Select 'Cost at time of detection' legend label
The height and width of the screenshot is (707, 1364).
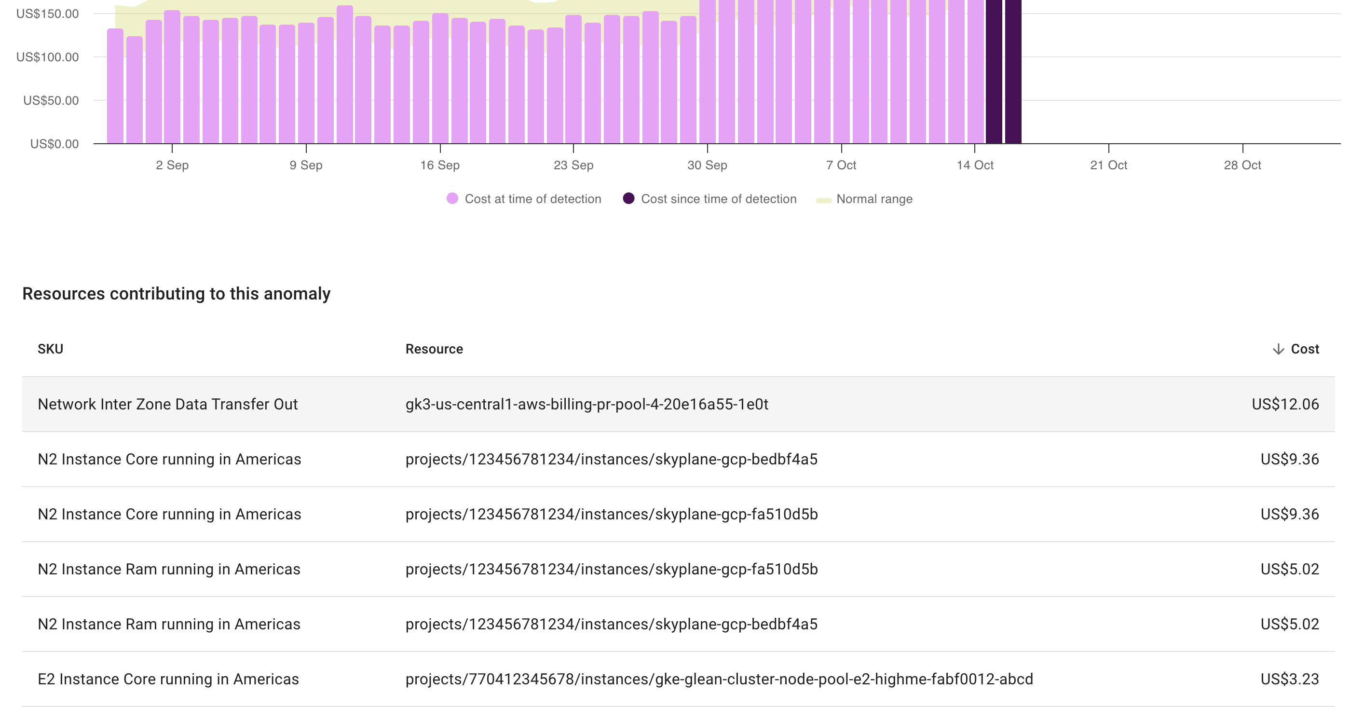532,199
